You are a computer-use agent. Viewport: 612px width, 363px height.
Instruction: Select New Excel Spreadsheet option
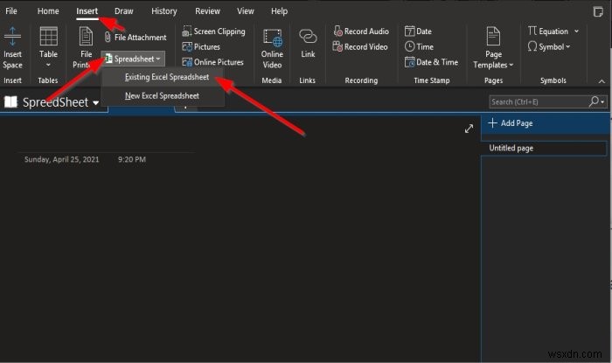pos(162,95)
